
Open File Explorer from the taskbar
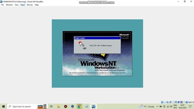[x=59, y=106]
